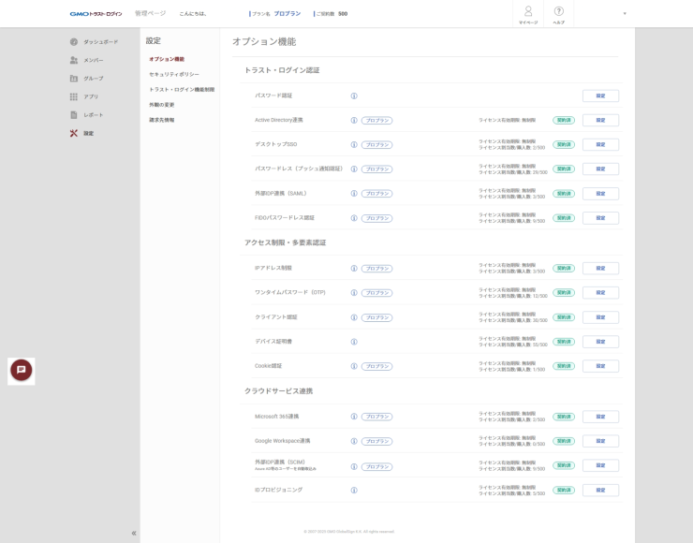
Task: Expand the account dropdown arrow in header
Action: pos(625,14)
